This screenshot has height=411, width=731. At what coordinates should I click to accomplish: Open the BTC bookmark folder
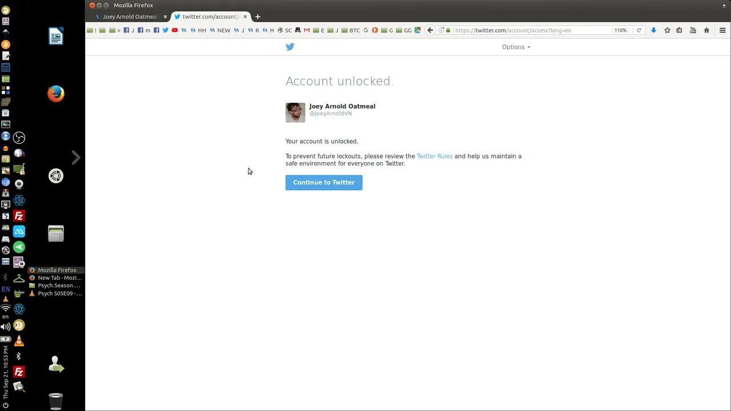point(351,30)
